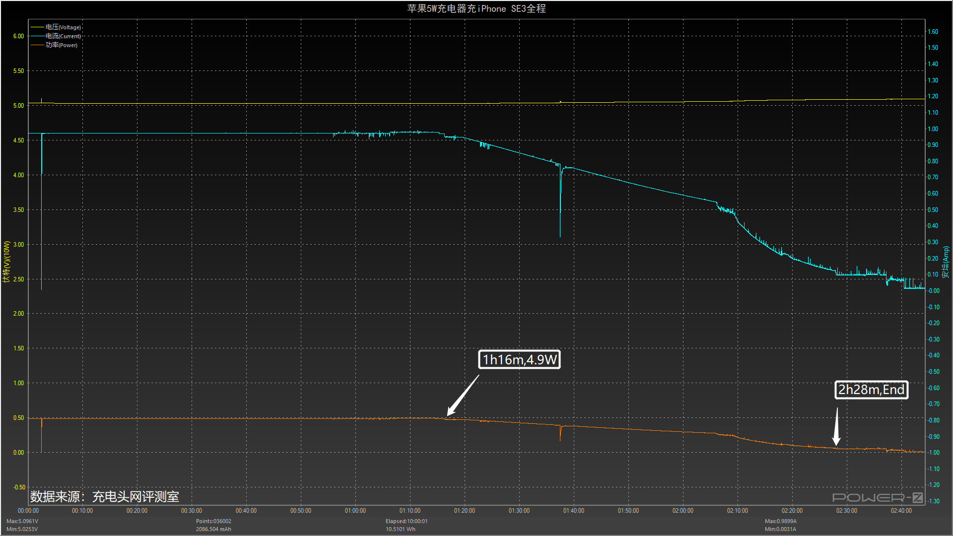Click the Min:5.0253V status value
This screenshot has height=536, width=953.
[22, 529]
